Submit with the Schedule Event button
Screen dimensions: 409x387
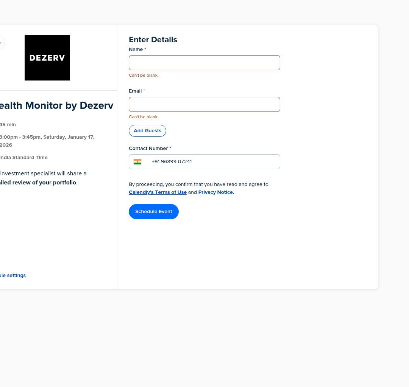click(154, 212)
